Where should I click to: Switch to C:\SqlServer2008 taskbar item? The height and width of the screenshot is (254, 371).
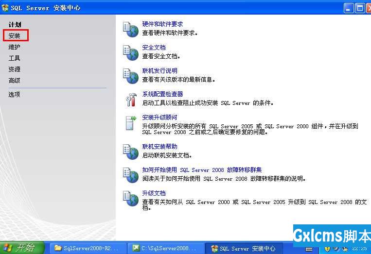[166, 248]
